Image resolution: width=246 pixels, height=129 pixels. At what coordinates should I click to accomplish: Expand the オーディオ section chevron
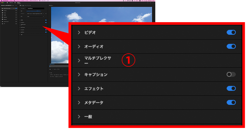point(79,46)
